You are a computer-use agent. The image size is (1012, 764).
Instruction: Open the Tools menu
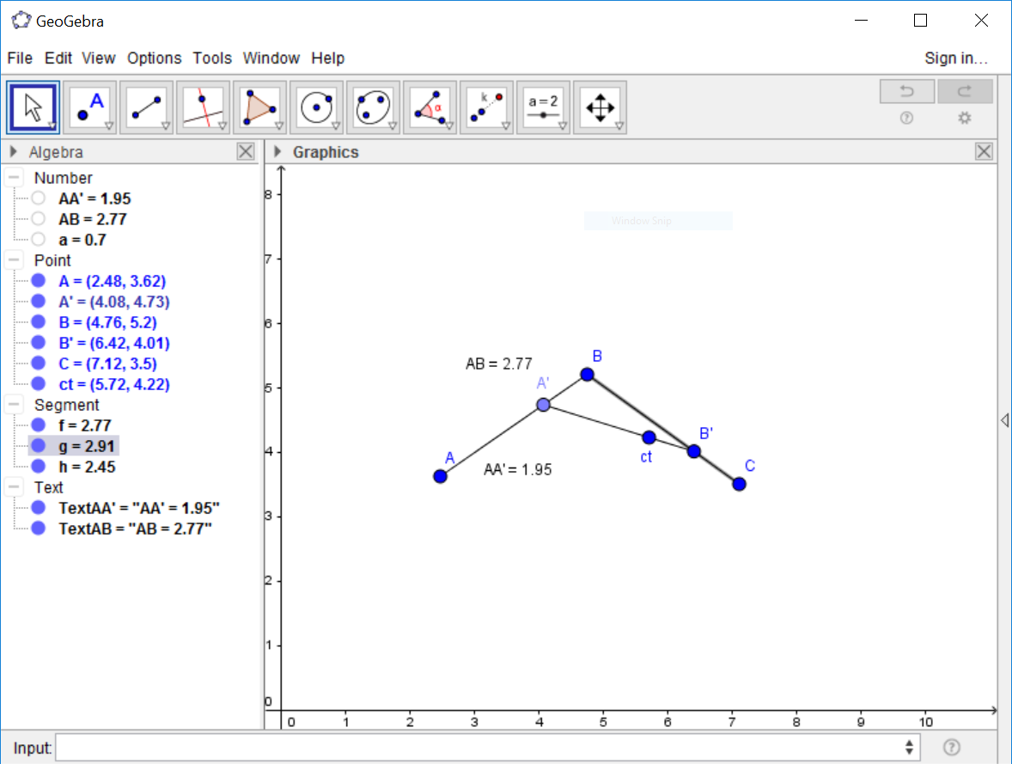point(212,58)
